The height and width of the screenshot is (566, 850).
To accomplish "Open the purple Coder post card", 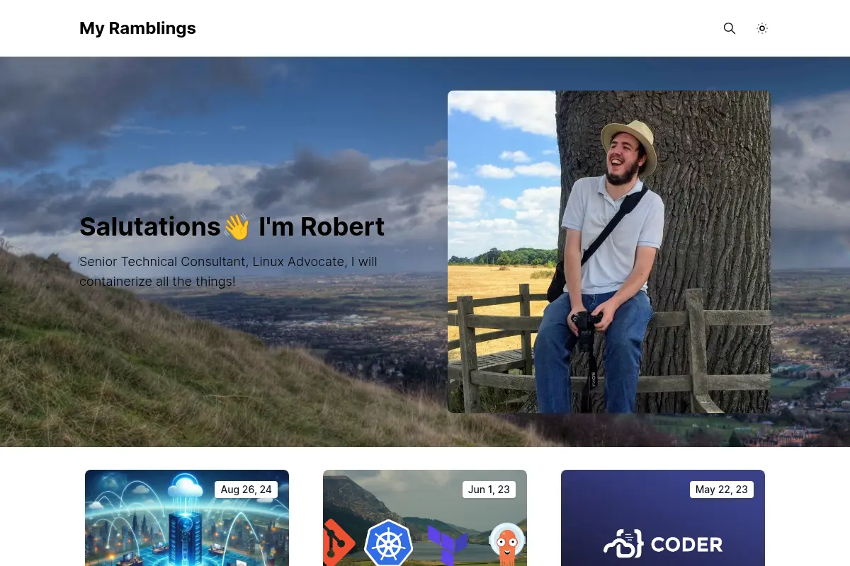I will pyautogui.click(x=663, y=518).
